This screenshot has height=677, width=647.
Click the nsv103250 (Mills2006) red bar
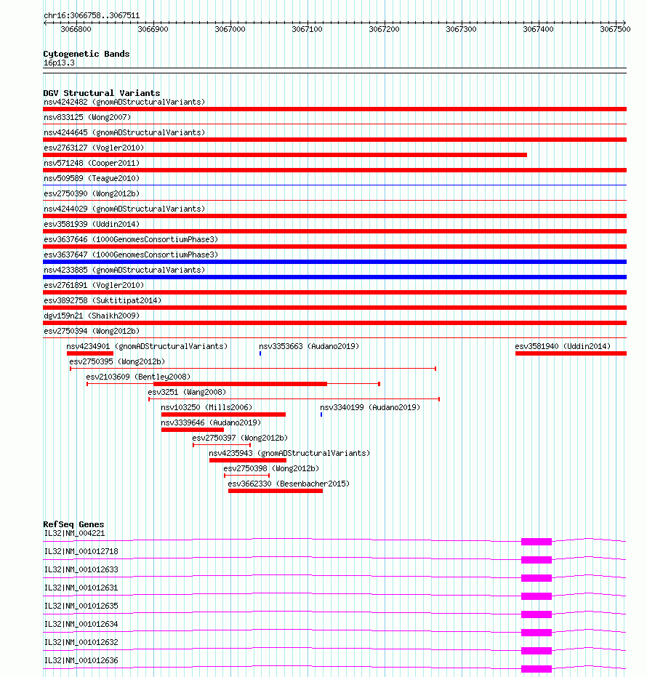223,414
